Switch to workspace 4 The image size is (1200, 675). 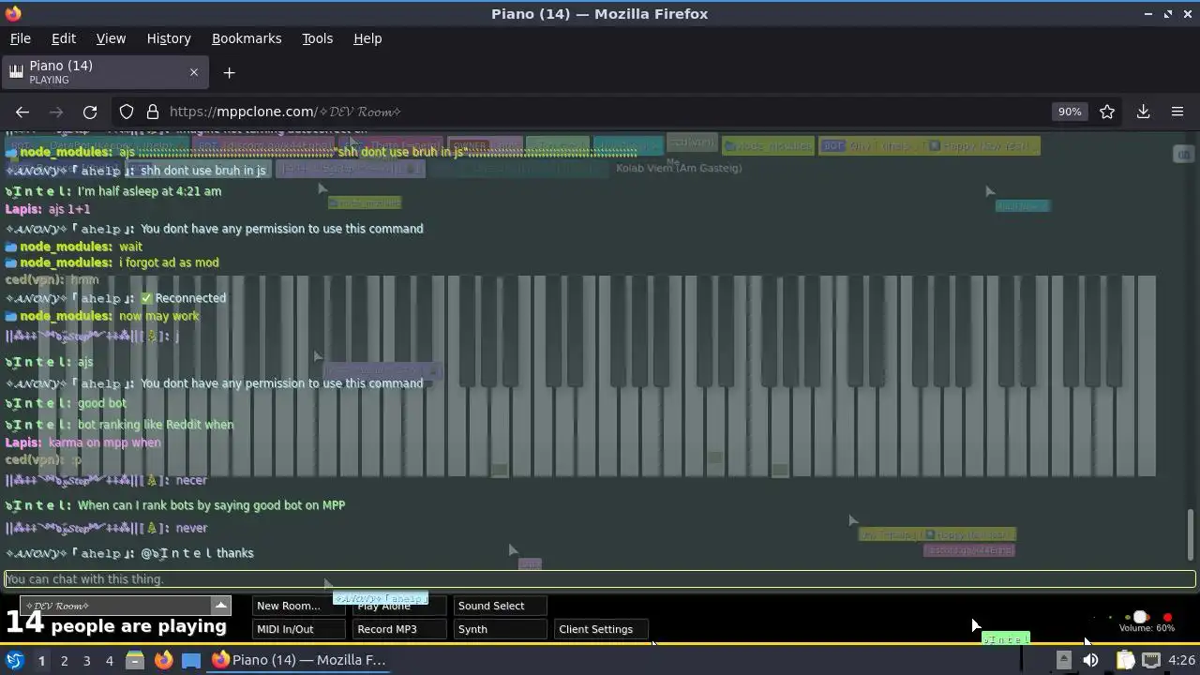pyautogui.click(x=109, y=660)
